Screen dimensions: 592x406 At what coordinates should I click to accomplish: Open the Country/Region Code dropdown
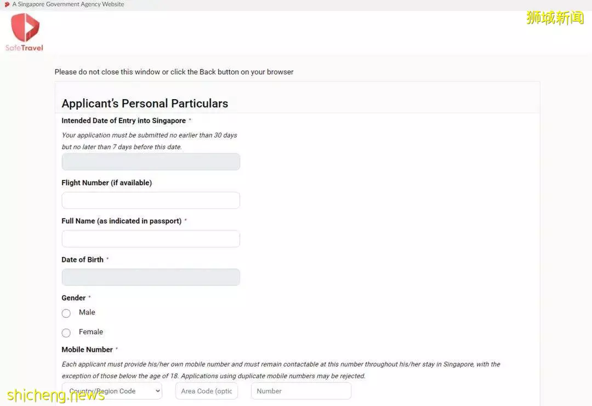pos(112,391)
